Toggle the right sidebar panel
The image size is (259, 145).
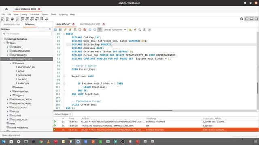256,19
